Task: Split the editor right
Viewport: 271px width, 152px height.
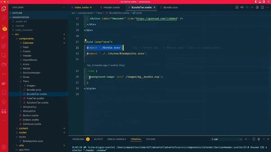Action: (x=263, y=8)
